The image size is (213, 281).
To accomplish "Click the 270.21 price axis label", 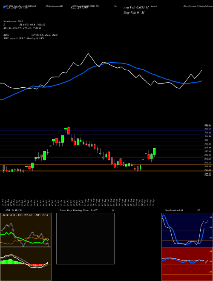I will pos(207,159).
